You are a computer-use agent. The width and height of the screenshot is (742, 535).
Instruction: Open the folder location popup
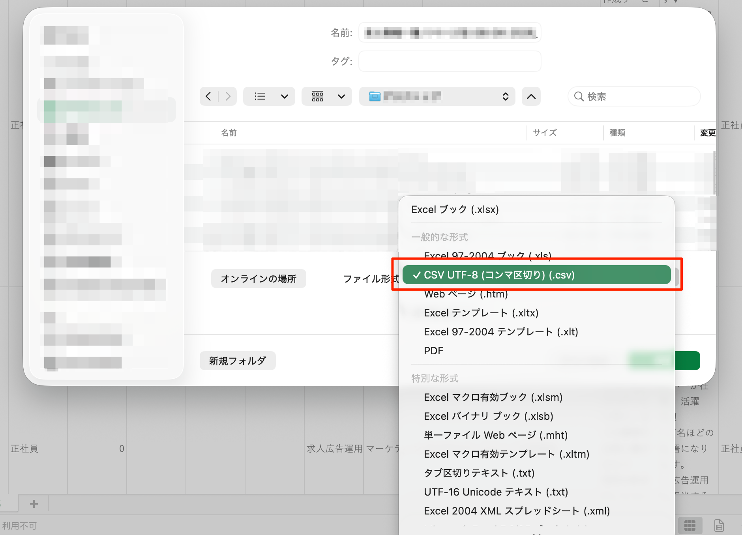tap(437, 96)
